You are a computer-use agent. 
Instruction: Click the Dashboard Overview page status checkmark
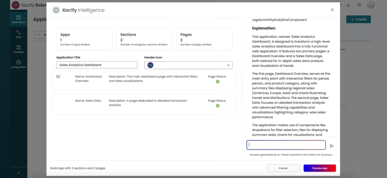click(218, 82)
